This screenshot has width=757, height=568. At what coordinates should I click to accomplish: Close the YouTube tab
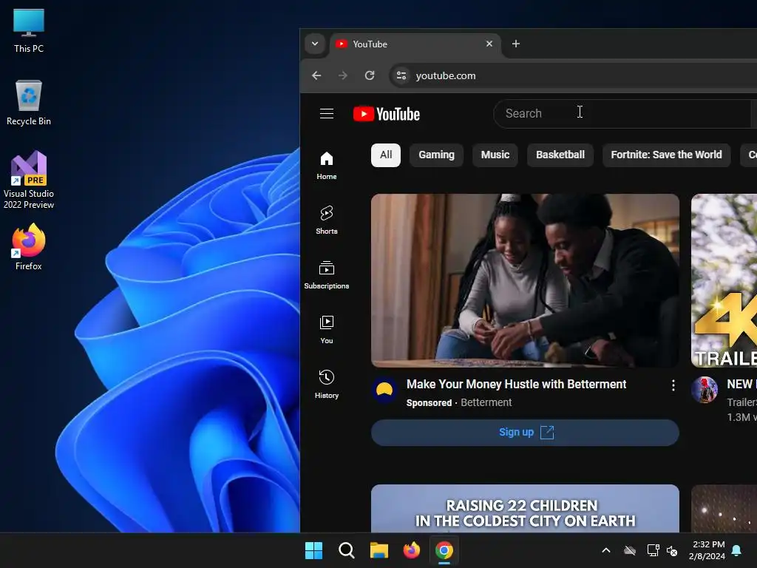489,44
